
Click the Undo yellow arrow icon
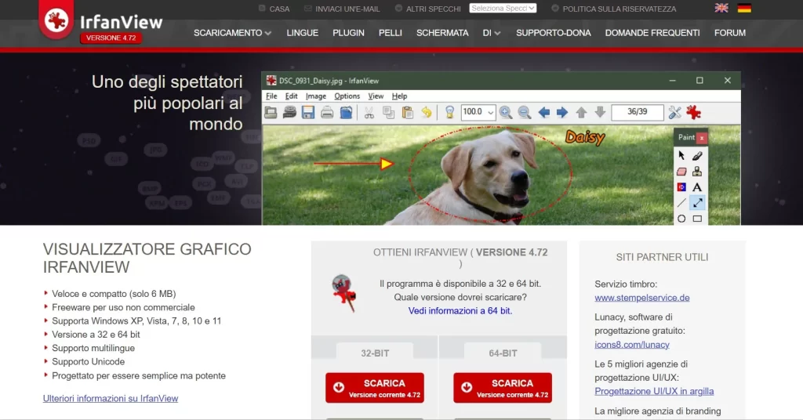[x=426, y=113]
